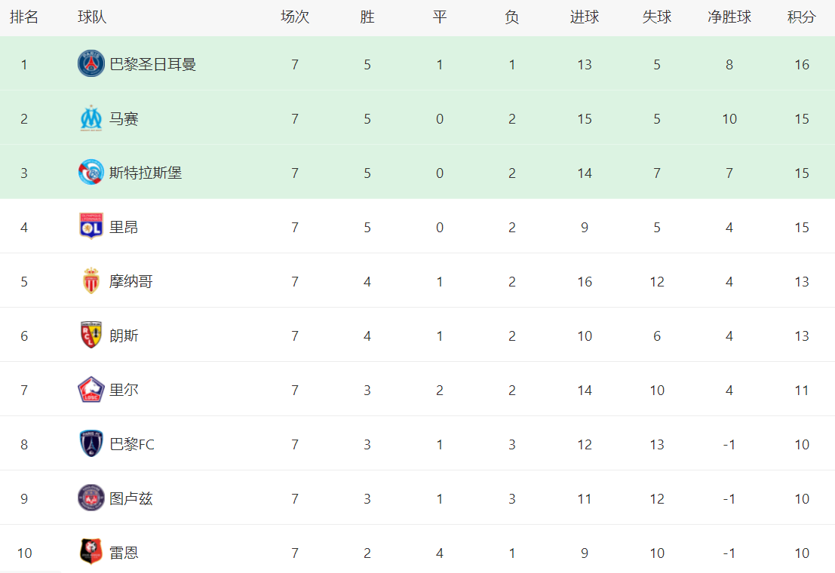
Task: Click the Lille LOSC logo
Action: (x=91, y=390)
